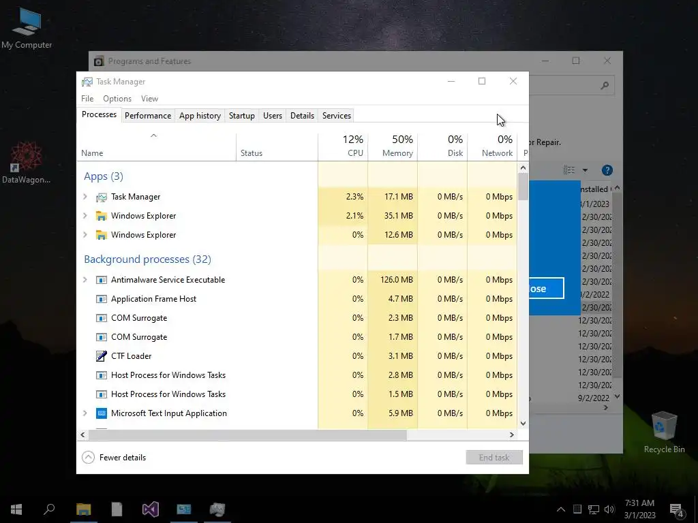Click the volume speaker tray icon
The width and height of the screenshot is (698, 523).
pyautogui.click(x=609, y=509)
